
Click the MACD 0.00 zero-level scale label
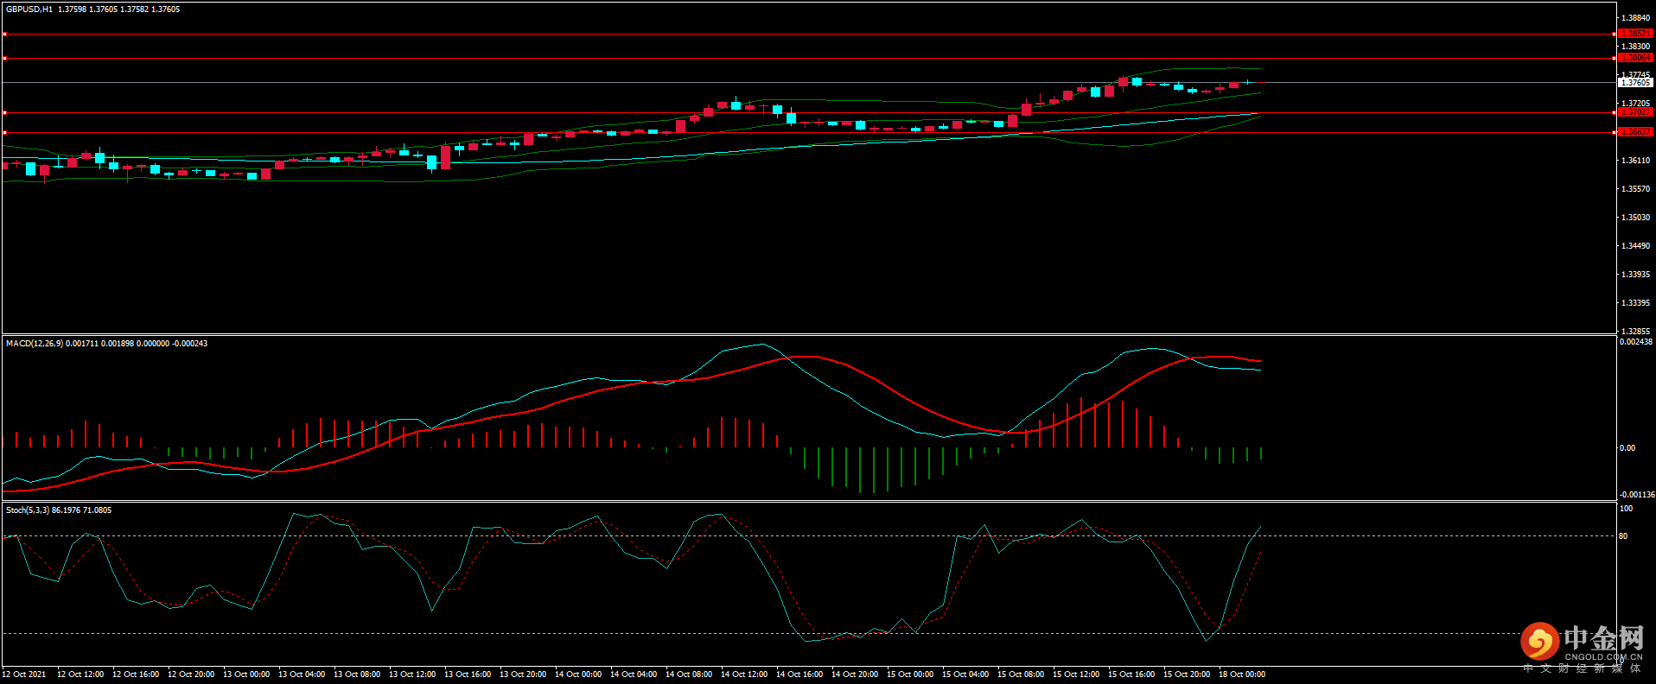[1627, 448]
